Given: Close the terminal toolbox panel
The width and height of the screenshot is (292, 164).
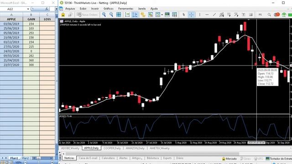Looking at the screenshot, I should pos(60,152).
